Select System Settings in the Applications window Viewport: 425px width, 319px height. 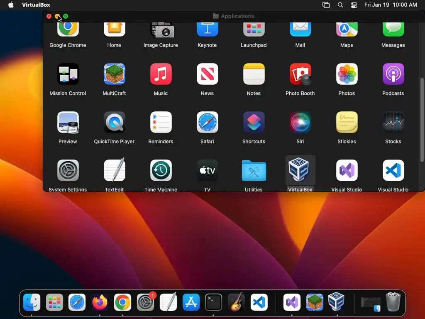(68, 170)
